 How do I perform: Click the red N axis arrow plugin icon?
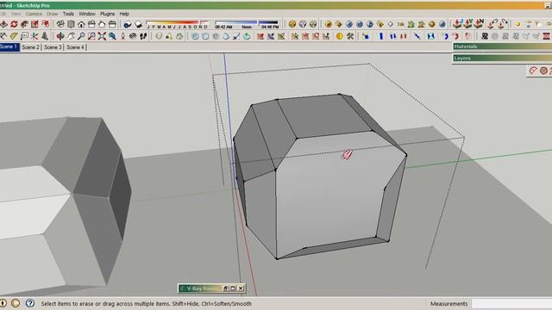480,24
